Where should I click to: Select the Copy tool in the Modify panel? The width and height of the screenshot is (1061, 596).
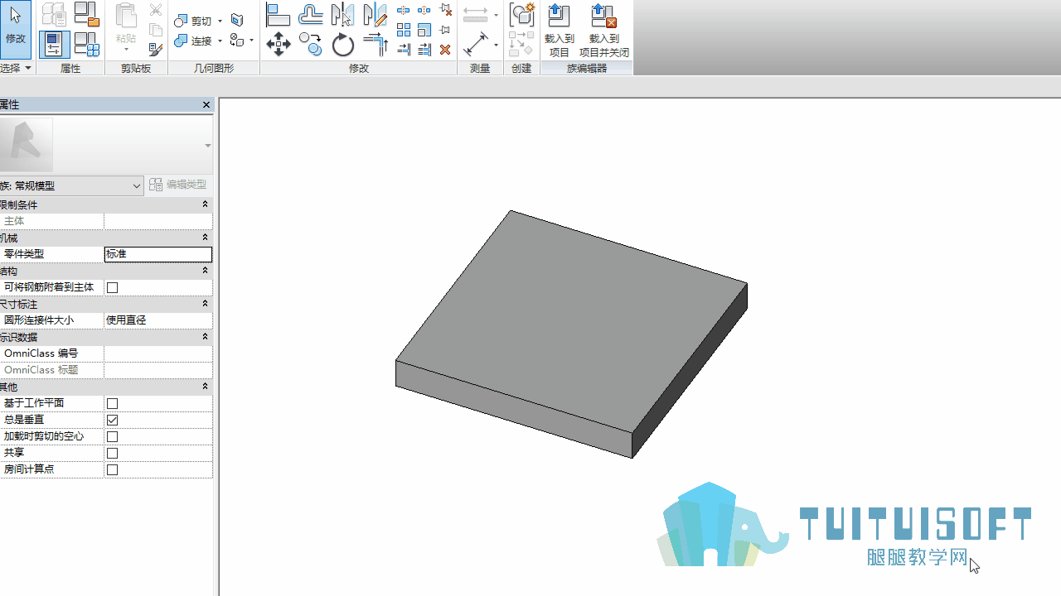(311, 44)
